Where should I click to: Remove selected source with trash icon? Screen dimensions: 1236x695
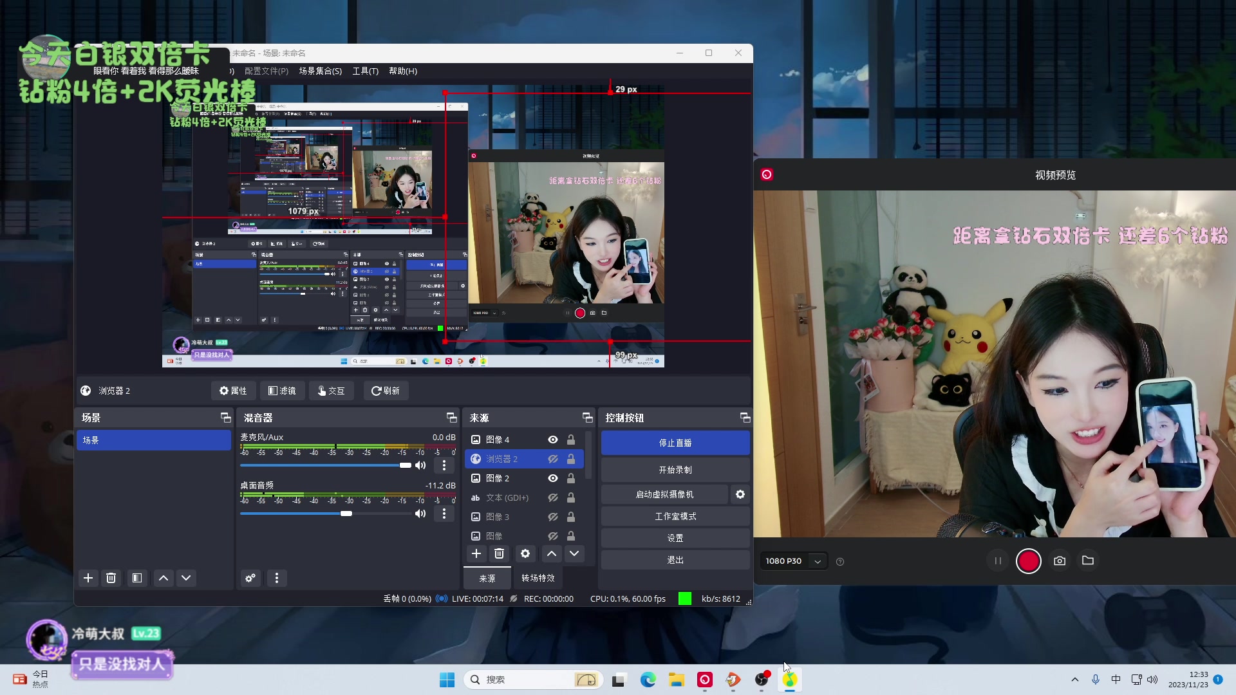tap(499, 553)
